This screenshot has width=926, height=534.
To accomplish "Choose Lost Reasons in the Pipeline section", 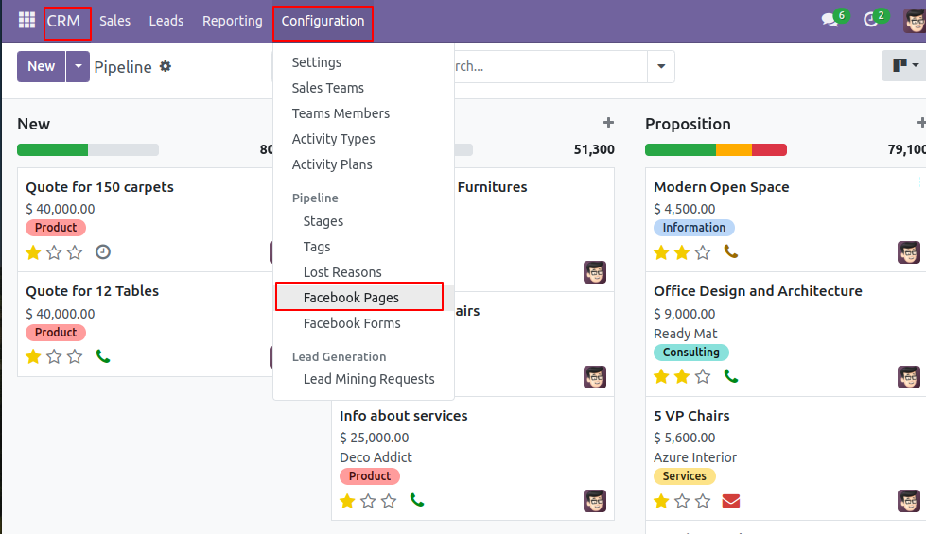I will click(x=342, y=272).
